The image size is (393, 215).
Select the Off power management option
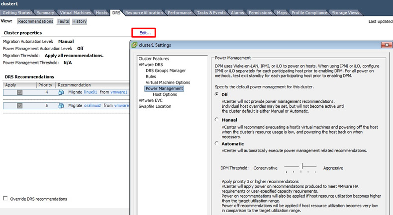click(x=216, y=94)
